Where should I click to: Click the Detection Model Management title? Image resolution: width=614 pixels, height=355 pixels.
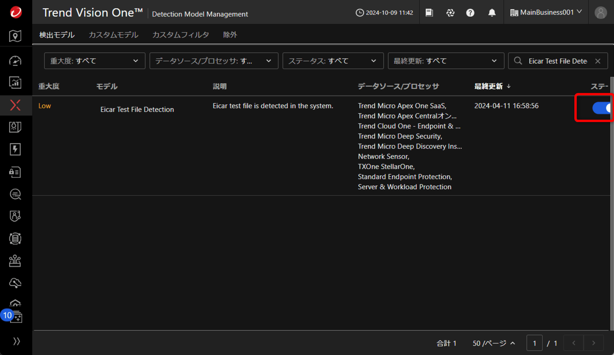[200, 14]
